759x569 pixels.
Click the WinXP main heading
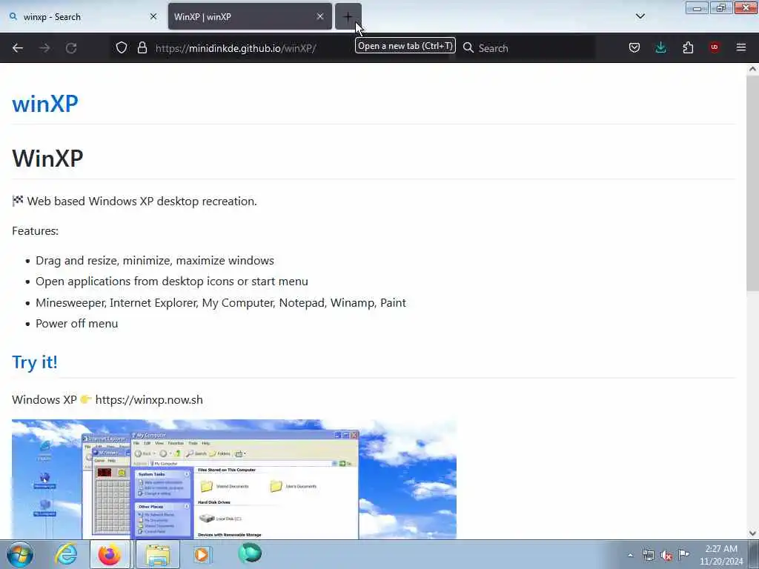(47, 159)
